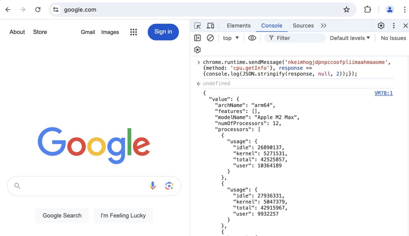
Task: Switch to the Elements tab
Action: 239,26
